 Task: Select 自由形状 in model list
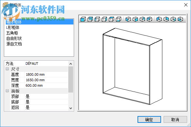pos(40,38)
